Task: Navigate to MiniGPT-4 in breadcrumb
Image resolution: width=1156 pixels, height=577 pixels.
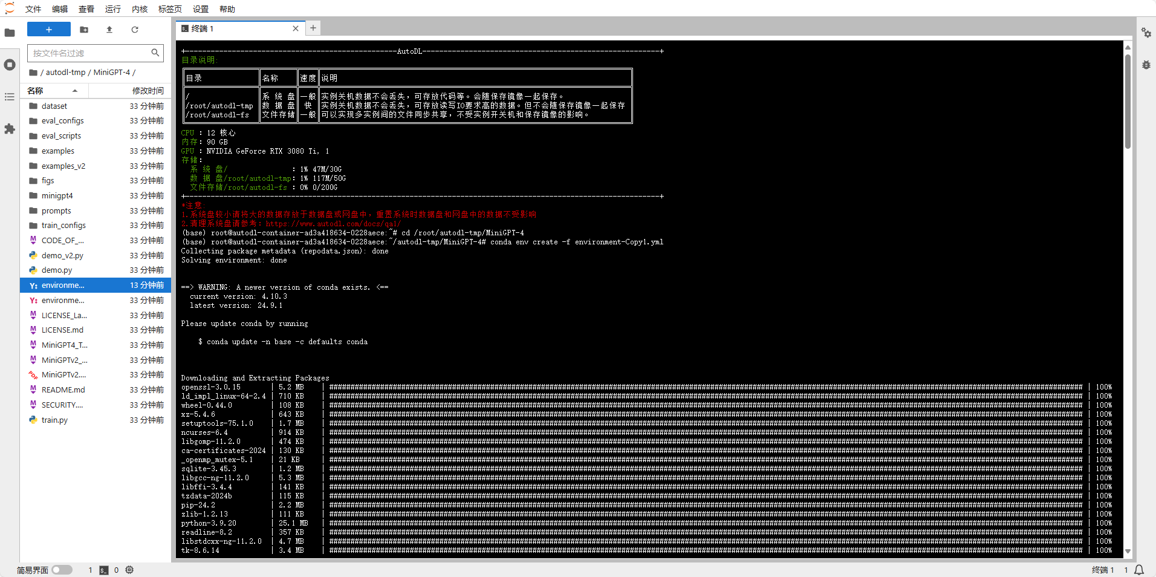Action: (x=112, y=72)
